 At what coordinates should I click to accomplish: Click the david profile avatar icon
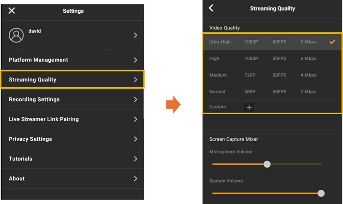[x=16, y=35]
